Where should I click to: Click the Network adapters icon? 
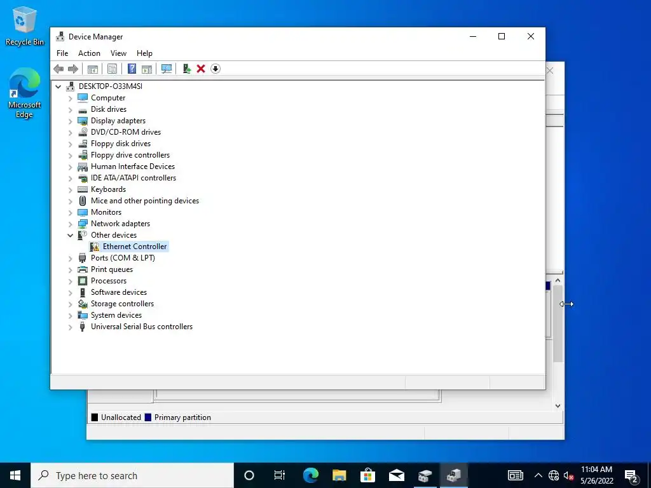83,224
